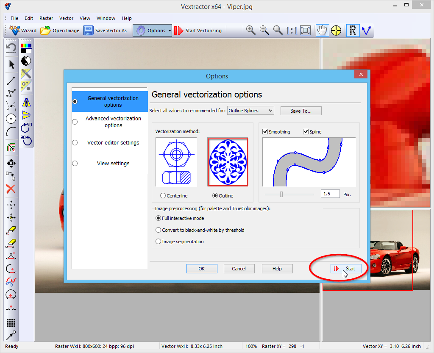Uncheck the Spline checkbox
The height and width of the screenshot is (353, 434).
click(306, 132)
